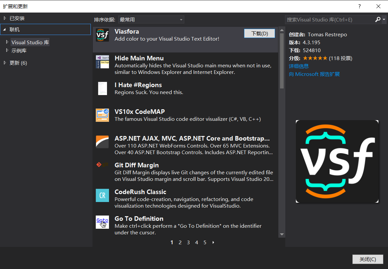Click the (118 投票) vote count
Viewport: 388px width, 269px height.
[340, 58]
